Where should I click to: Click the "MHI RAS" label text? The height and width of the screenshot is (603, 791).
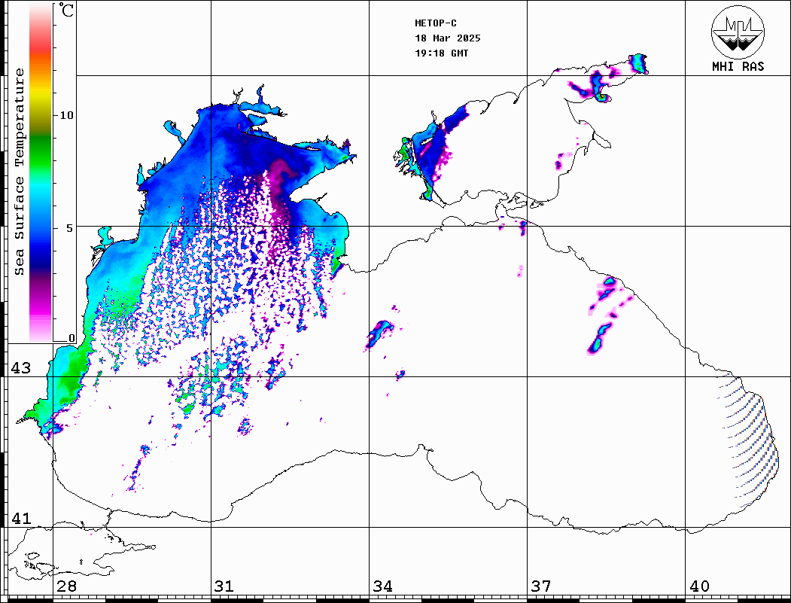click(x=738, y=66)
